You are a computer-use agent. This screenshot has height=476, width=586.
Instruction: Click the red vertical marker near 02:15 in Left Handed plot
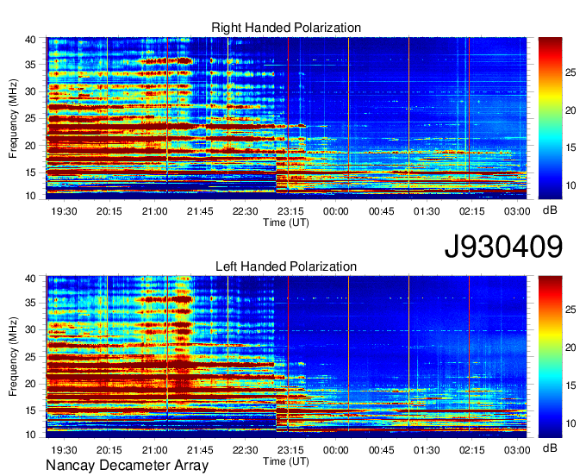[469, 354]
